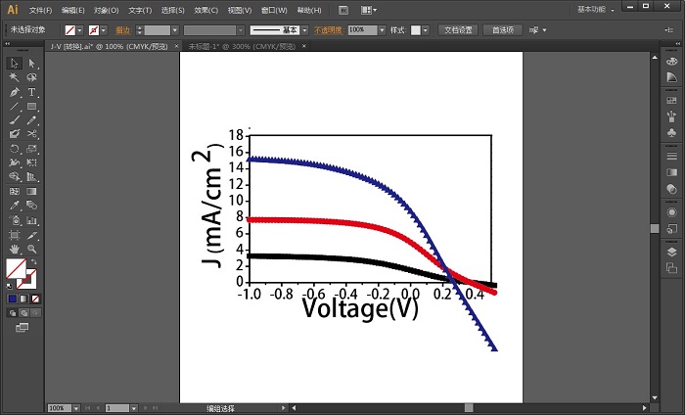
Task: Select the Pencil tool
Action: click(x=31, y=120)
